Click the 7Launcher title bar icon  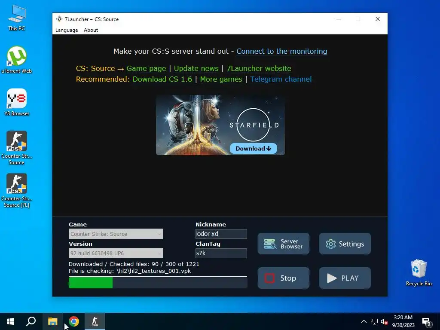(x=59, y=19)
